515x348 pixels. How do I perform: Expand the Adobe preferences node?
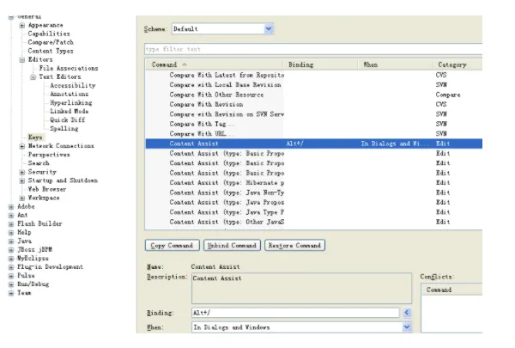(11, 207)
